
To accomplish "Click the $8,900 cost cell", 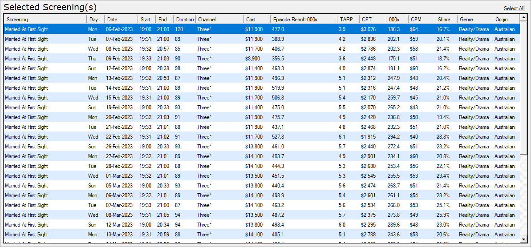I will [252, 59].
